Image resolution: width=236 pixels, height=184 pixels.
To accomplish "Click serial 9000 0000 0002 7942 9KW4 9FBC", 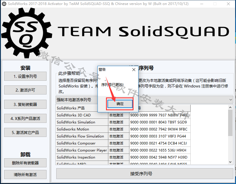I will (160, 129).
